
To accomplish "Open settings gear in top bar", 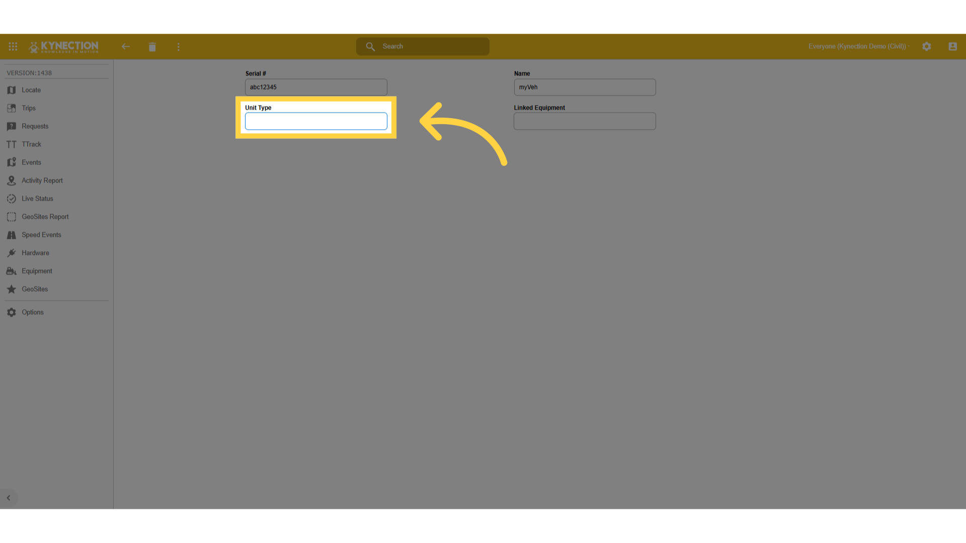I will click(927, 46).
